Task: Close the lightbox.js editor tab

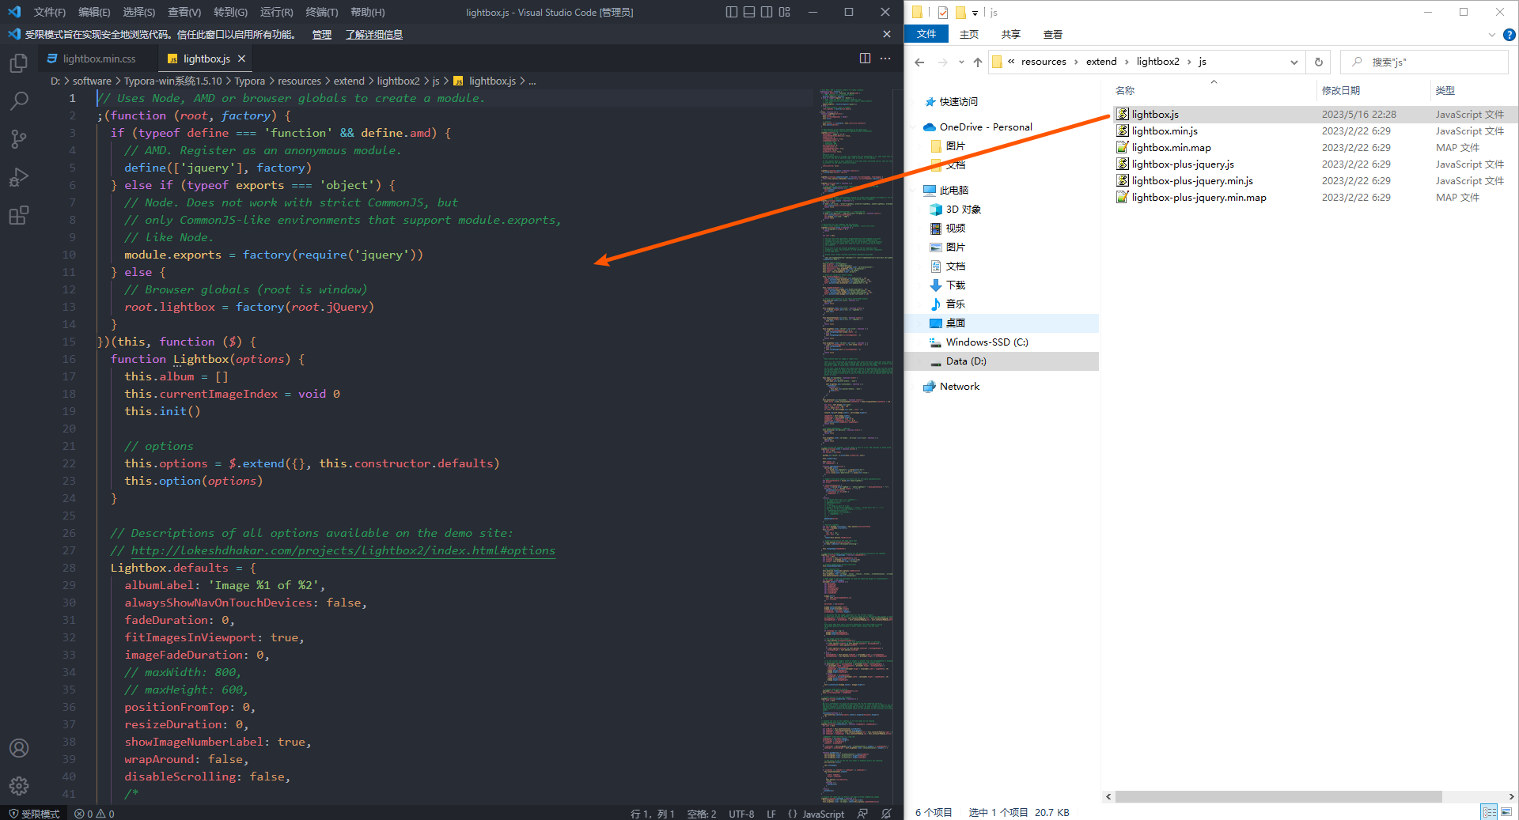Action: 241,59
